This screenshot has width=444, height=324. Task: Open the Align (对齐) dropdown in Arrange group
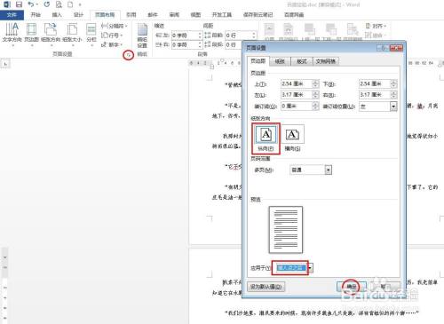coord(376,26)
